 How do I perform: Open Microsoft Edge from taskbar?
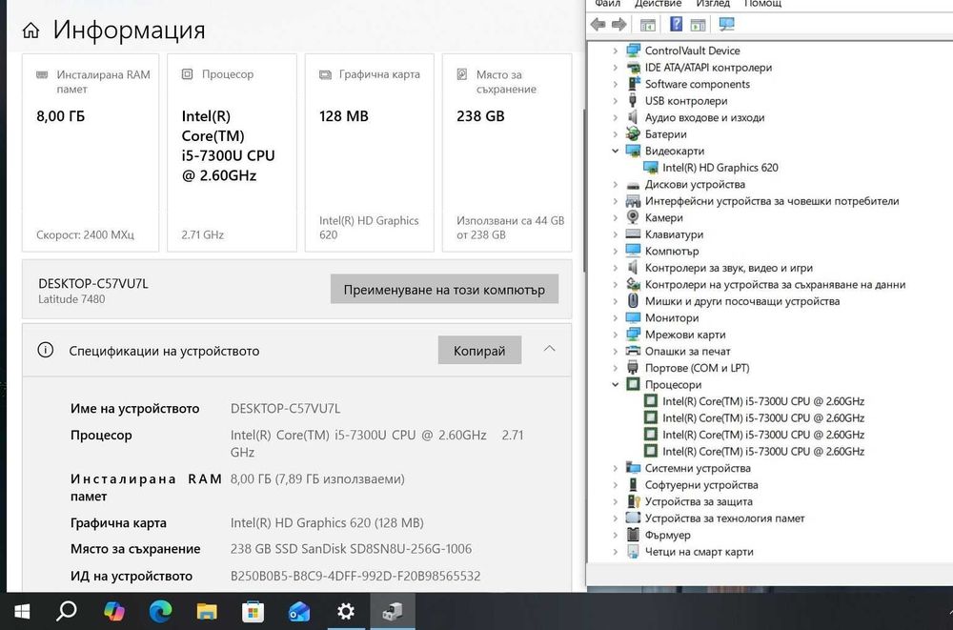pos(160,611)
